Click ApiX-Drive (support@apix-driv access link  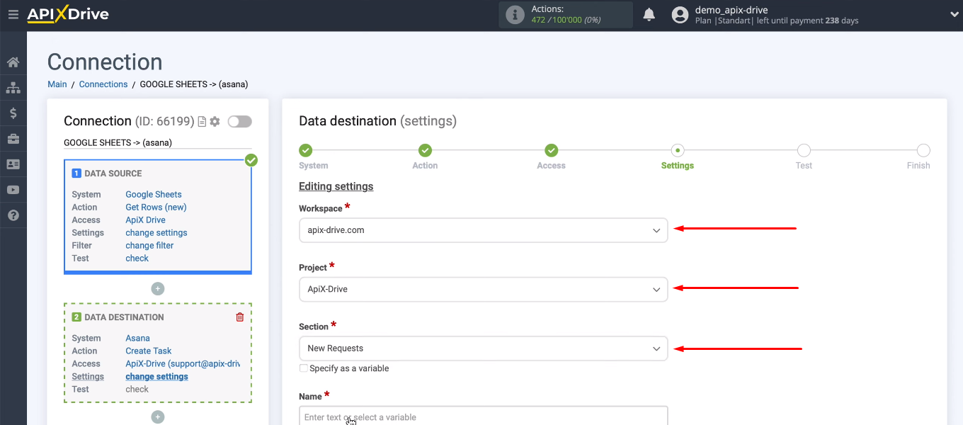tap(183, 364)
